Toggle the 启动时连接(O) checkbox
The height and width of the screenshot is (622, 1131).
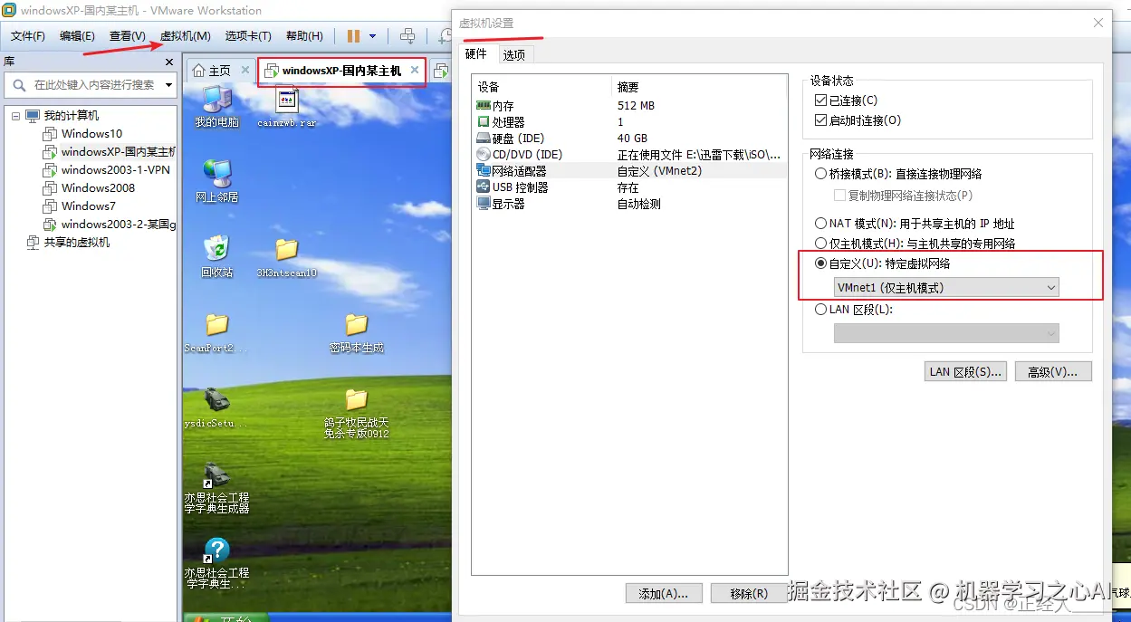click(820, 120)
